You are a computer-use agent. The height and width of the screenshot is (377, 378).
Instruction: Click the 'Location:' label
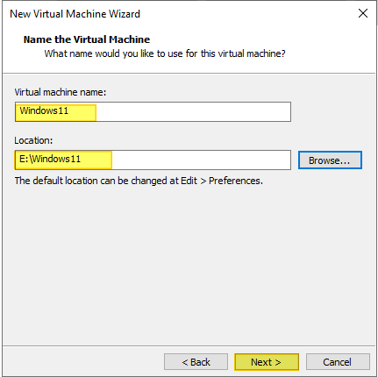coord(33,140)
